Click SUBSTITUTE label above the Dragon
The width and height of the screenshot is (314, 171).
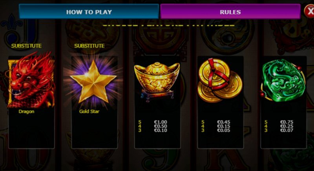(x=26, y=46)
